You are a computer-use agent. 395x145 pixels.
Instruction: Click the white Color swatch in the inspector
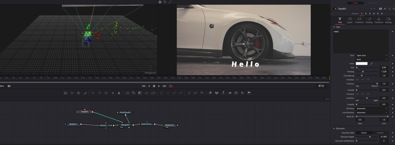[362, 64]
